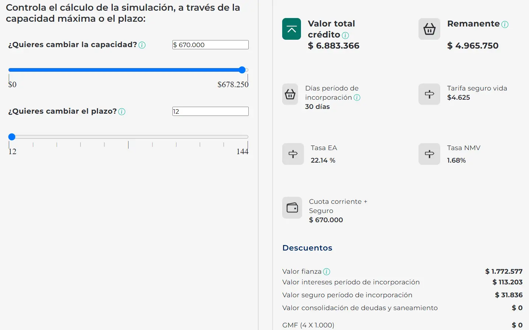Click the plazo slider handle at 12

click(x=12, y=137)
